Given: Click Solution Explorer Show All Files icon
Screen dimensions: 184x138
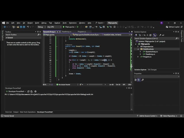Looking at the screenshot, I should pyautogui.click(x=150, y=35).
